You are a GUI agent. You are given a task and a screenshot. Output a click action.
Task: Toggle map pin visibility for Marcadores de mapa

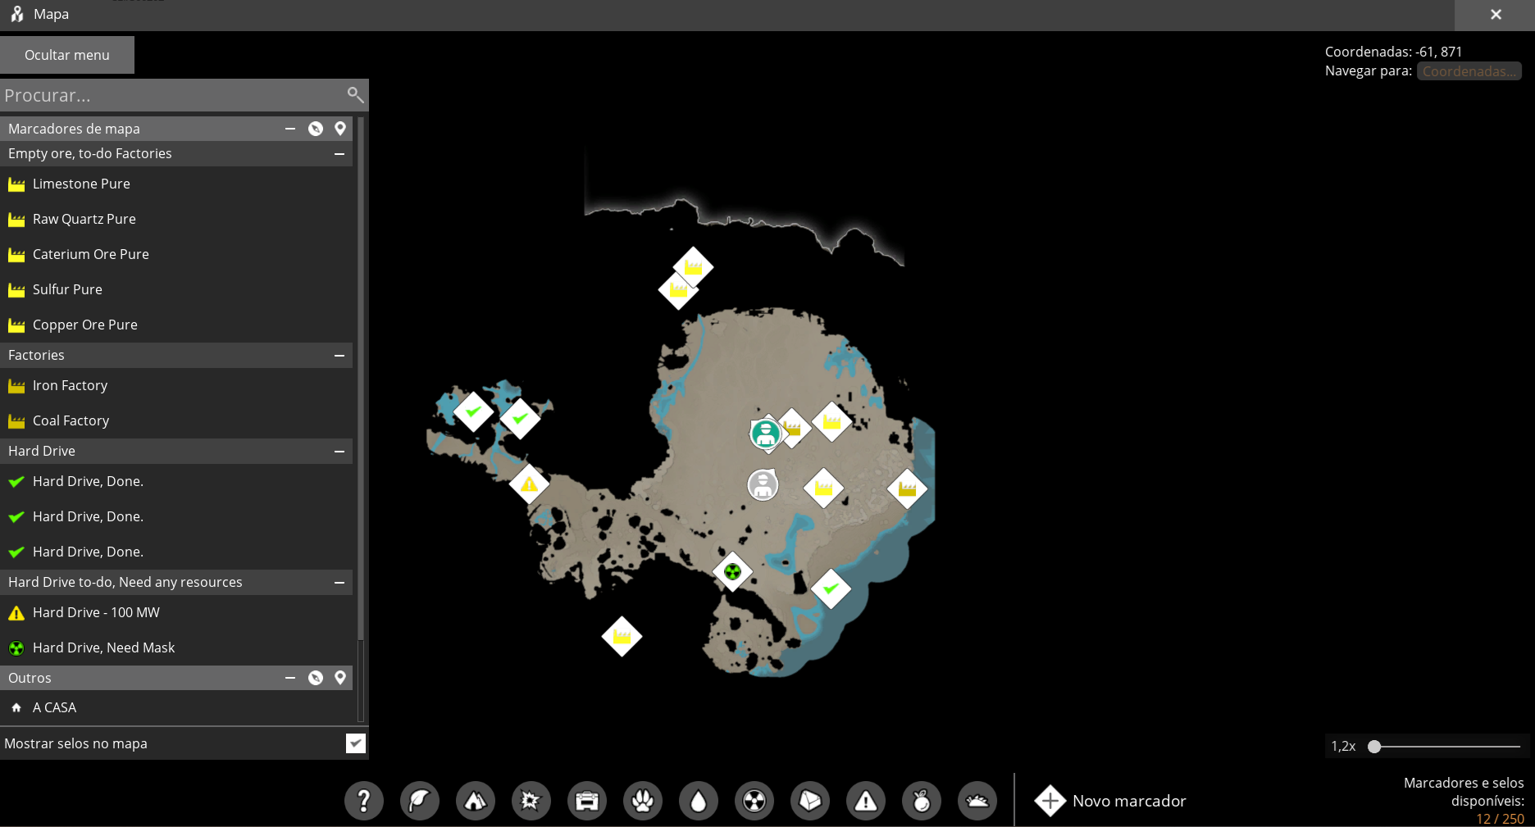pyautogui.click(x=340, y=129)
